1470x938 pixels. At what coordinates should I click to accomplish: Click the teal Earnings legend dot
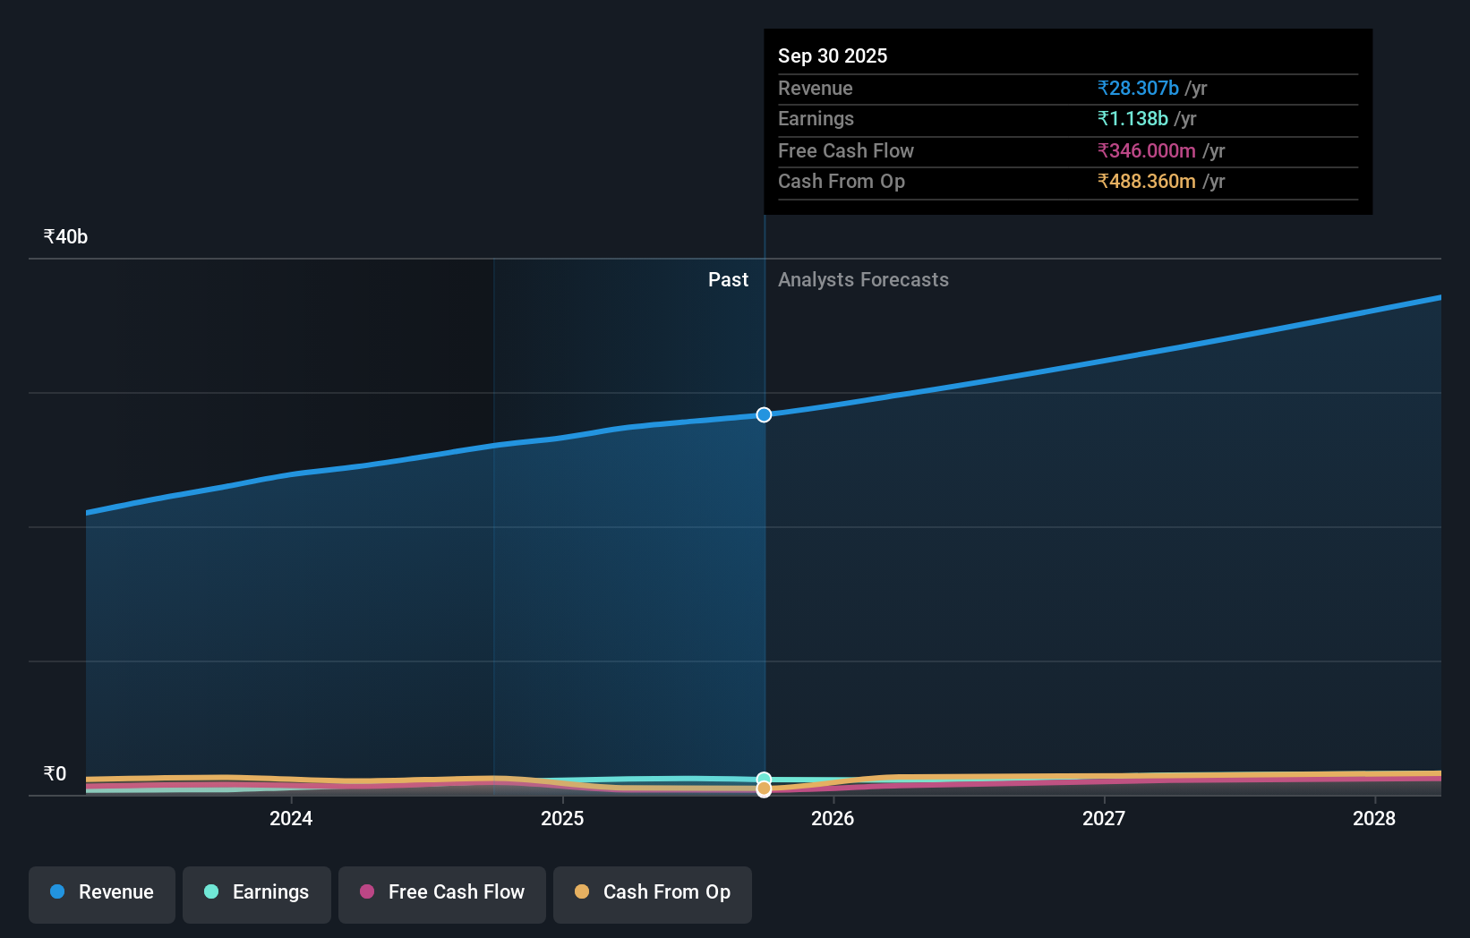[x=209, y=892]
